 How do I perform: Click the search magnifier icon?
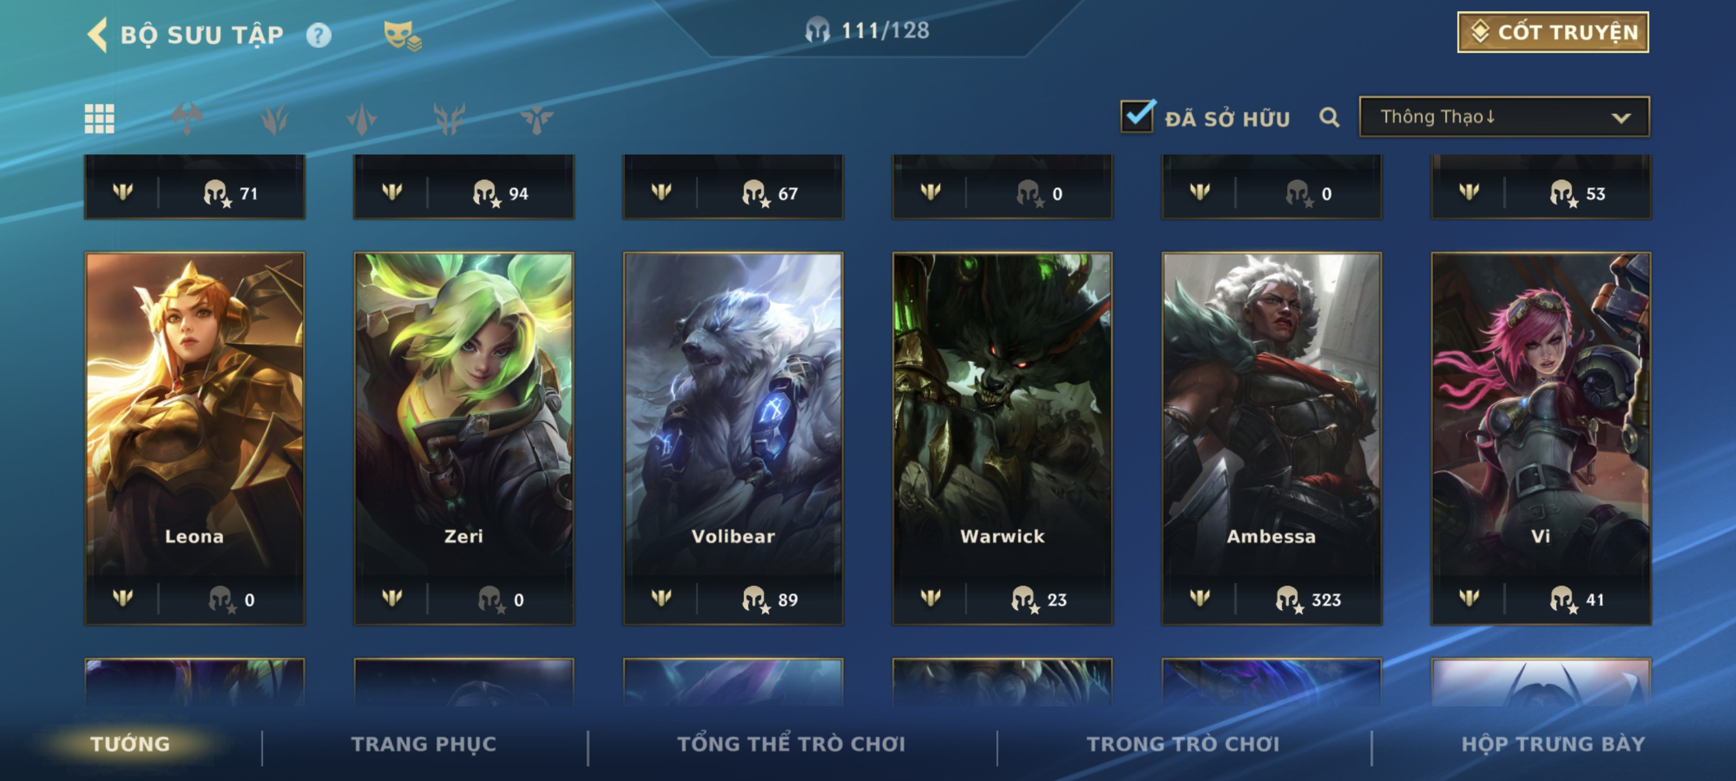(x=1328, y=117)
